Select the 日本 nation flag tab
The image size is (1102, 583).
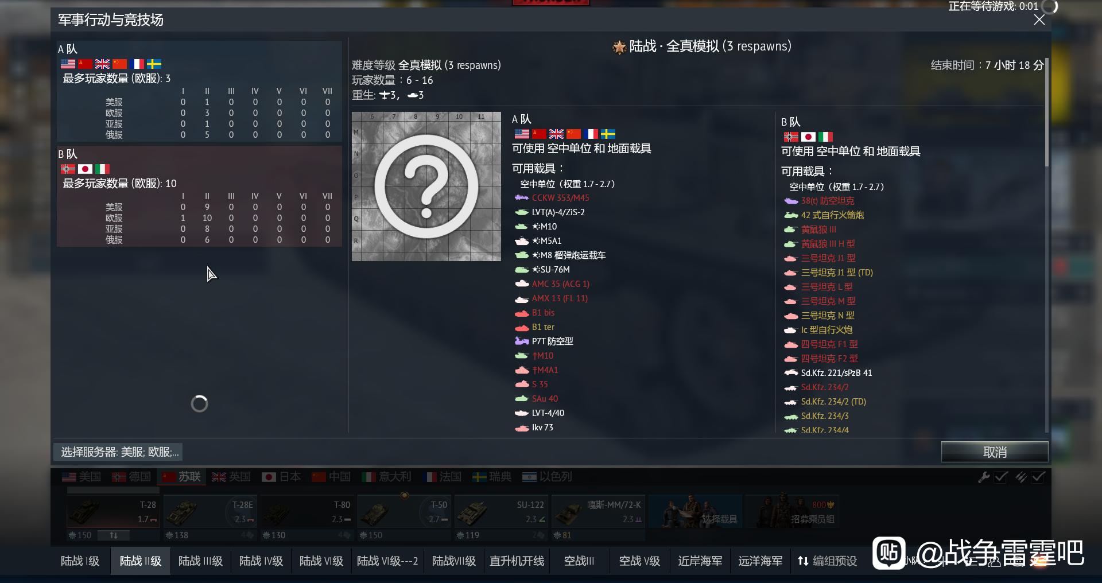click(x=281, y=477)
